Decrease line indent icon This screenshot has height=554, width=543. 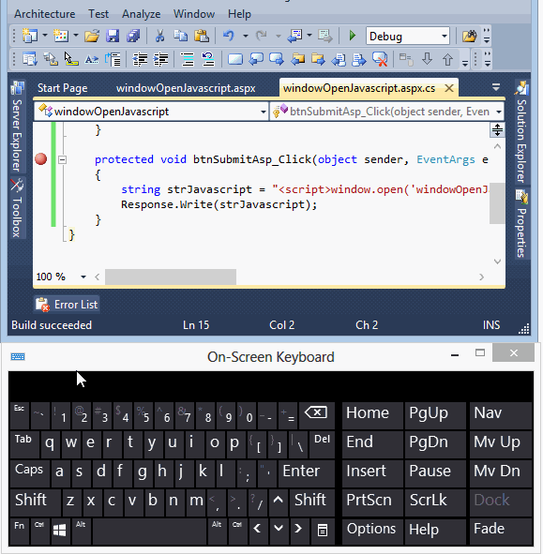(x=140, y=59)
